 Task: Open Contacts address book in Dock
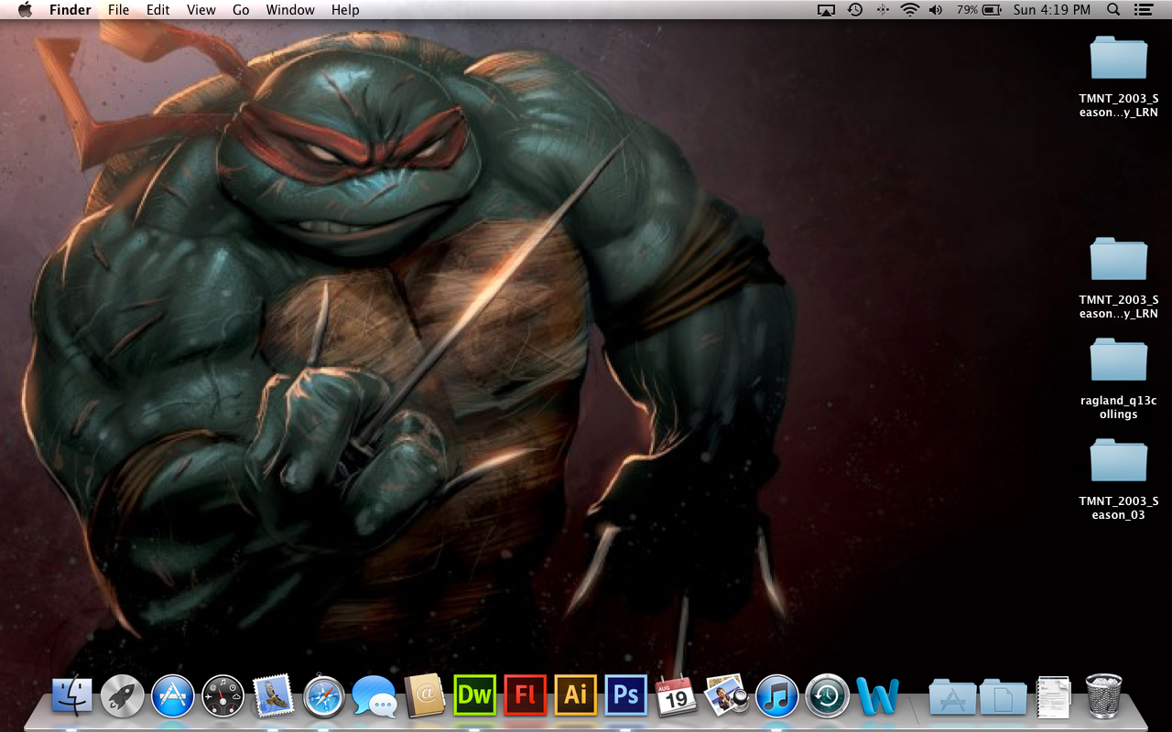point(425,697)
